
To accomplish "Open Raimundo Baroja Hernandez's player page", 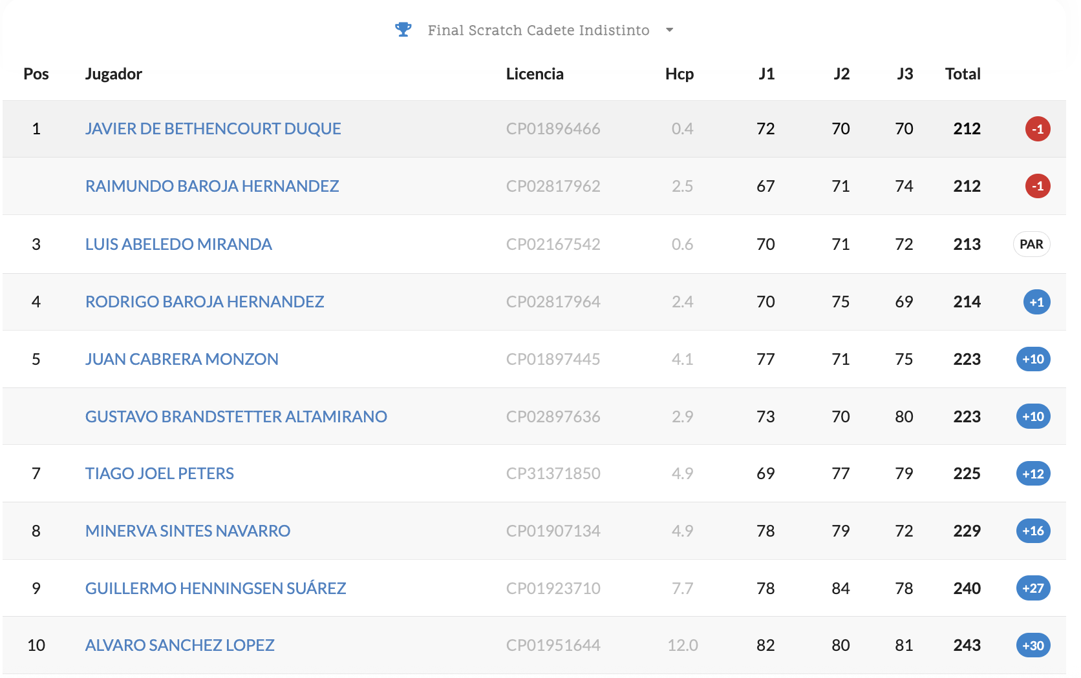I will 212,186.
